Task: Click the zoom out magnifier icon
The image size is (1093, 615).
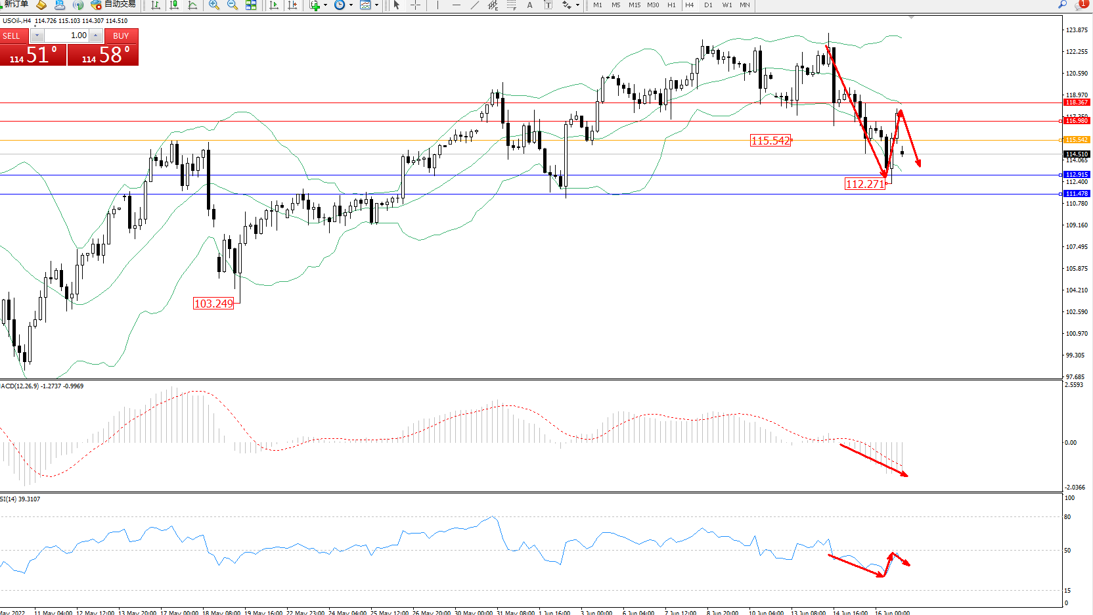Action: coord(233,5)
